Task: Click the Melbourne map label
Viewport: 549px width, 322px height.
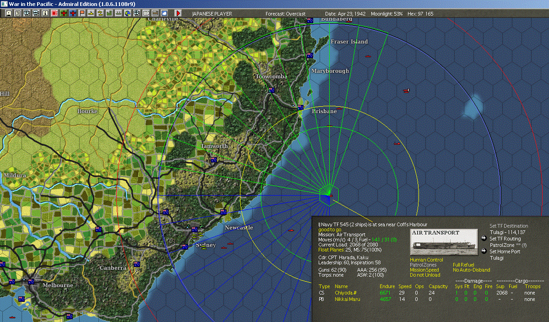Action: [x=58, y=285]
